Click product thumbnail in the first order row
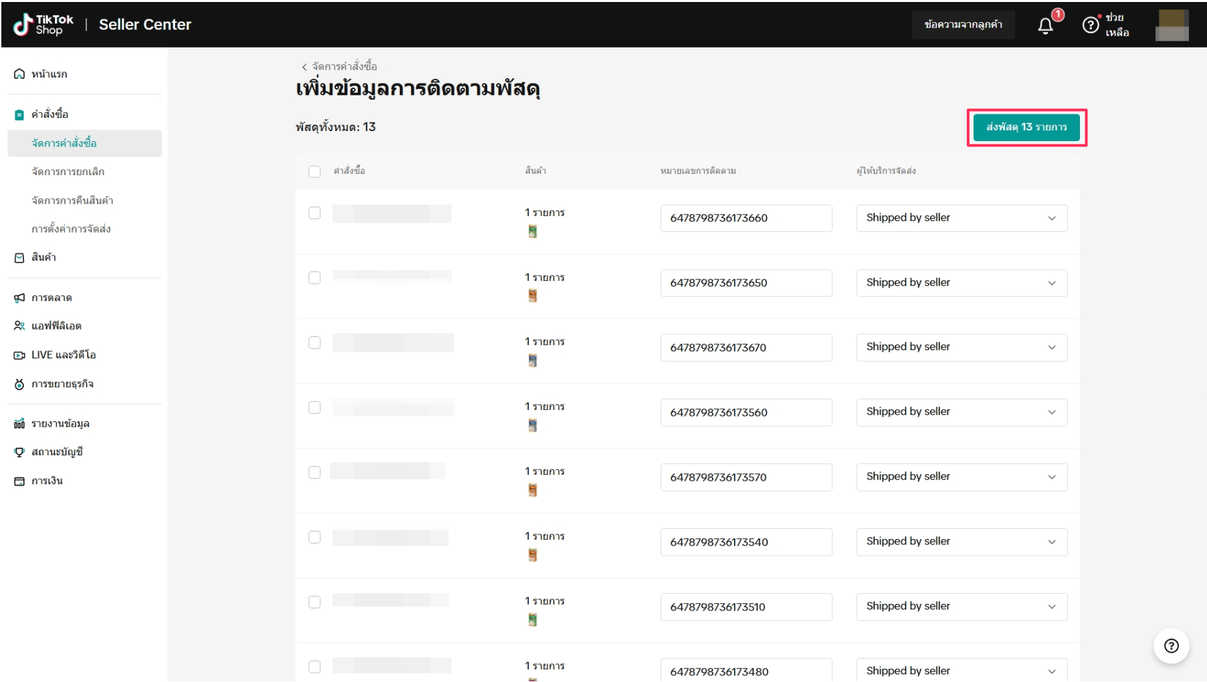The width and height of the screenshot is (1207, 682). point(532,231)
